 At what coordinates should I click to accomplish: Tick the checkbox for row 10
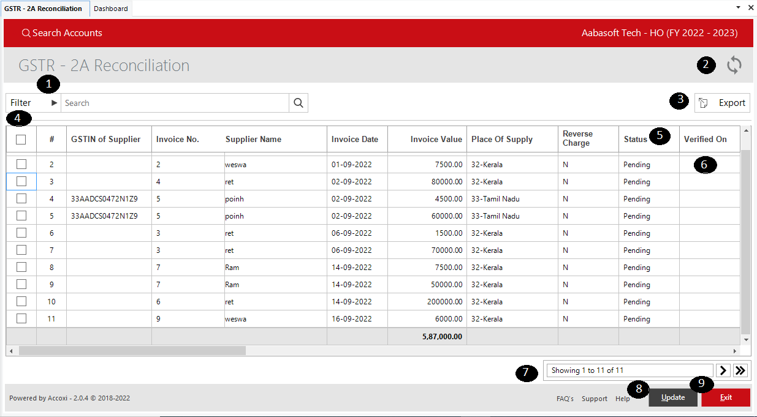pos(21,301)
